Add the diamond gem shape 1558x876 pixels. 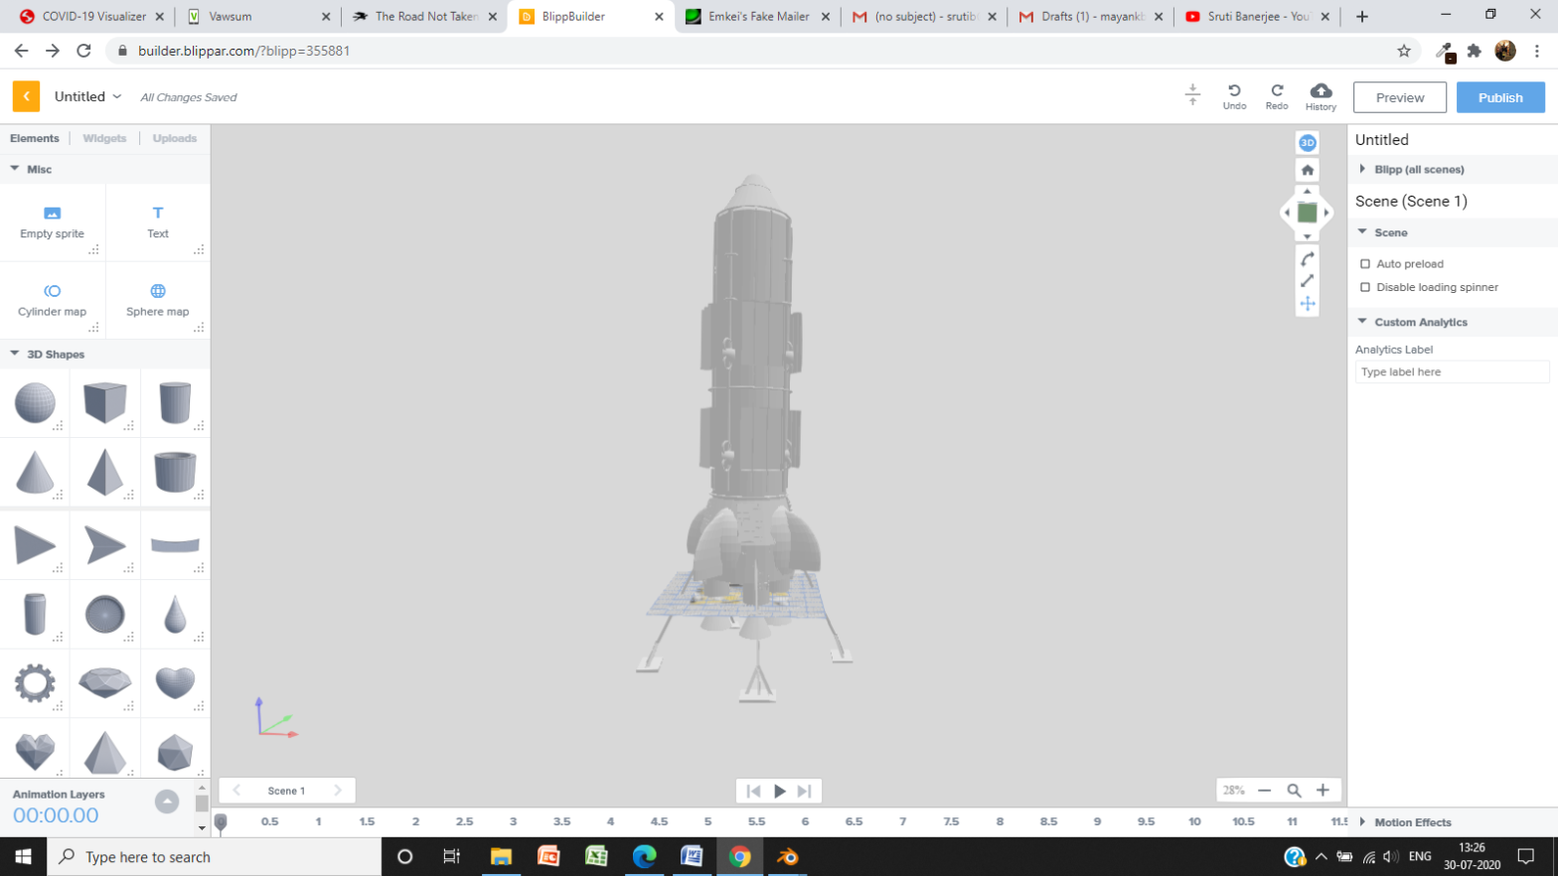[105, 683]
